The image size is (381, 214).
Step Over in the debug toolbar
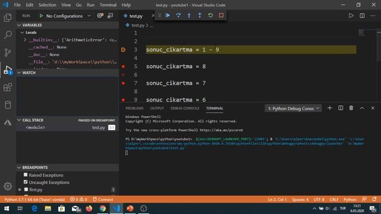coord(179,15)
